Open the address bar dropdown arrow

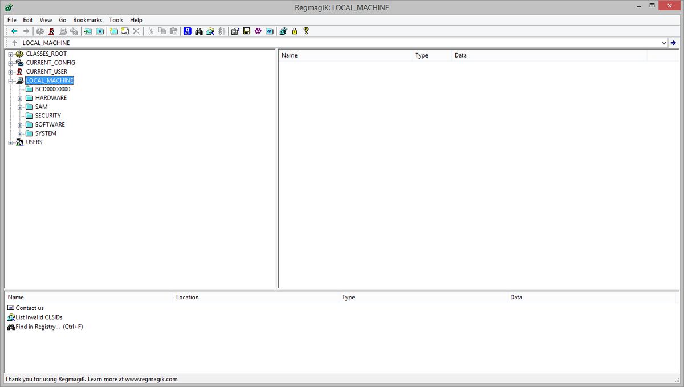(664, 43)
